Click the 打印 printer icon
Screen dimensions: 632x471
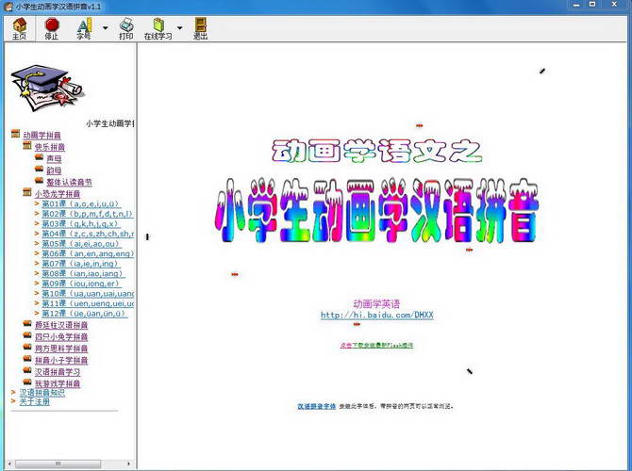click(125, 25)
